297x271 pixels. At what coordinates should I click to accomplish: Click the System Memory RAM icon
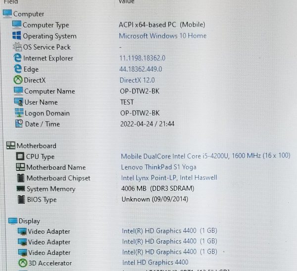[x=20, y=189]
